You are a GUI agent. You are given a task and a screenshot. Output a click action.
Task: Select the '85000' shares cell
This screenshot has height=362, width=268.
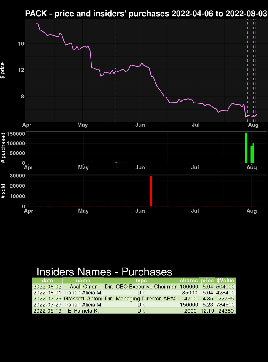point(189,293)
